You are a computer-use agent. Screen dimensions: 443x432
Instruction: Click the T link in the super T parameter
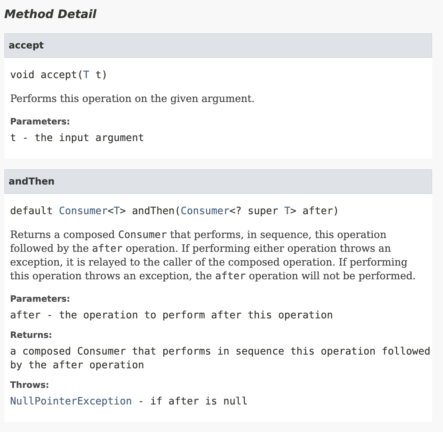point(287,211)
